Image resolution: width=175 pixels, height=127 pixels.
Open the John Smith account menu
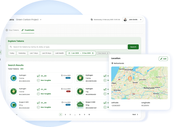pos(133,20)
